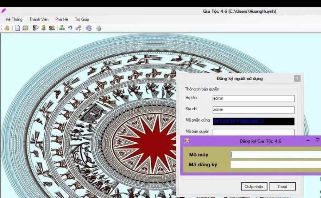Click the Mã máy label

coord(199,155)
